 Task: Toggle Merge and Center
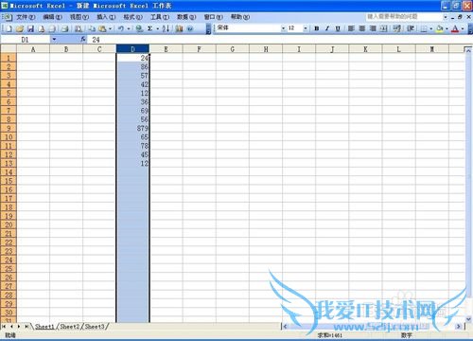383,28
